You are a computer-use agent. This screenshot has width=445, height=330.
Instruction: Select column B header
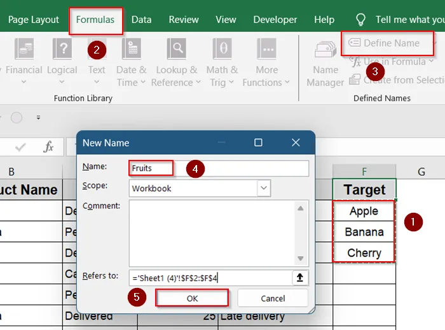coord(11,171)
